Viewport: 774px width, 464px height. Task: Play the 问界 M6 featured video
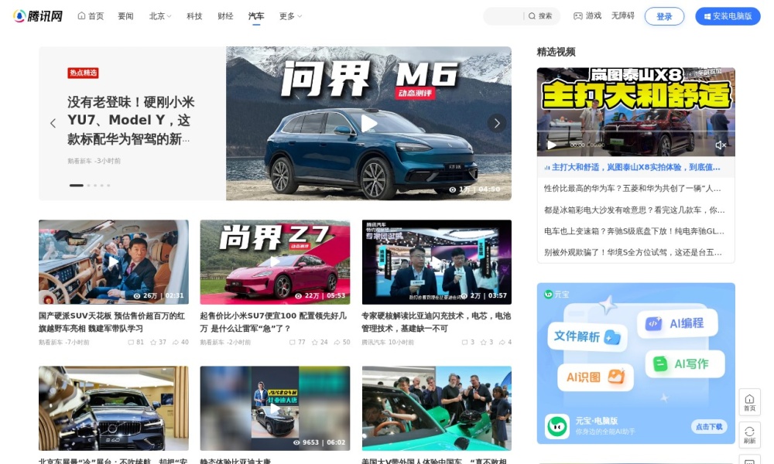[369, 124]
